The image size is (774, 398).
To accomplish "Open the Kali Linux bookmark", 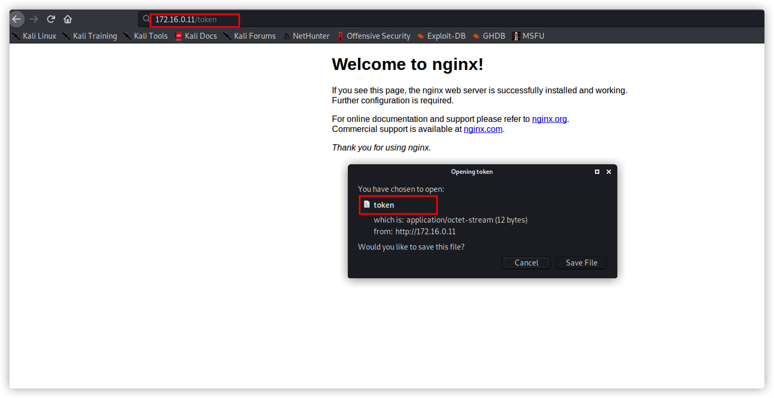I will coord(34,36).
